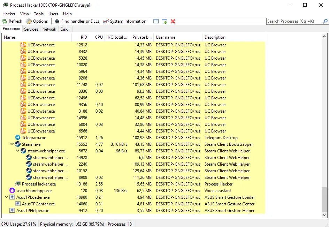Click the scrollbar down arrow
Image resolution: width=329 pixels, height=227 pixels.
click(x=324, y=215)
